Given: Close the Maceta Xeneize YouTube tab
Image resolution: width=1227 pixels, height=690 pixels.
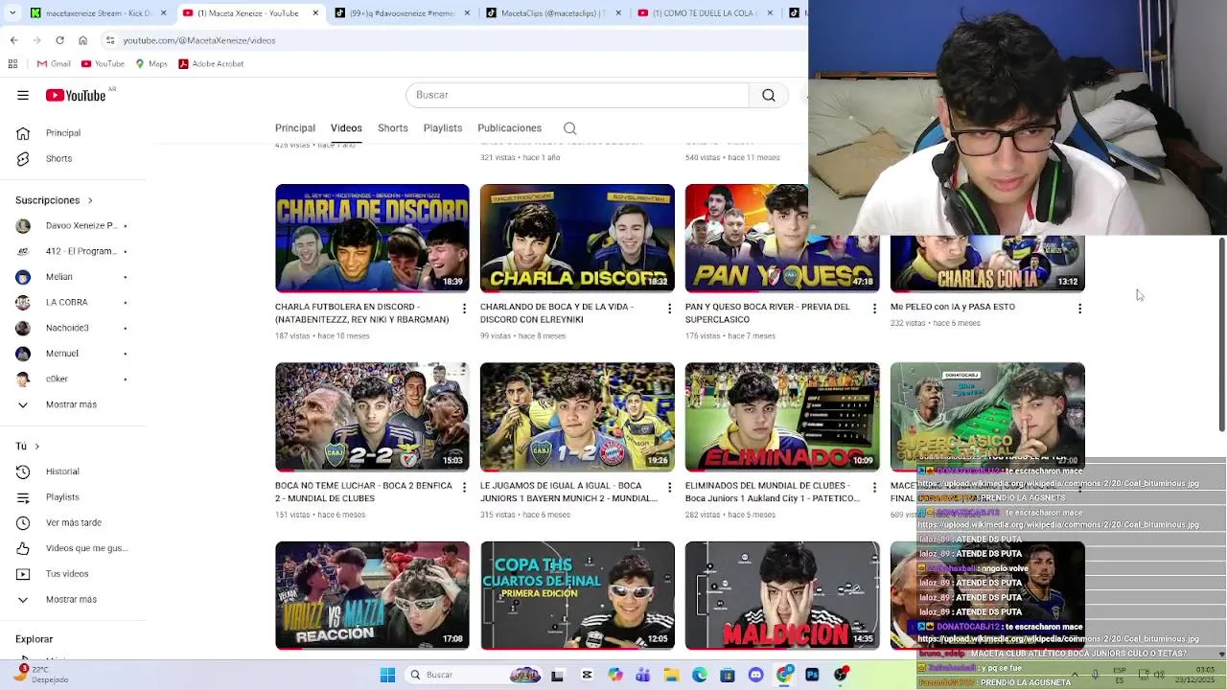Looking at the screenshot, I should 314,12.
